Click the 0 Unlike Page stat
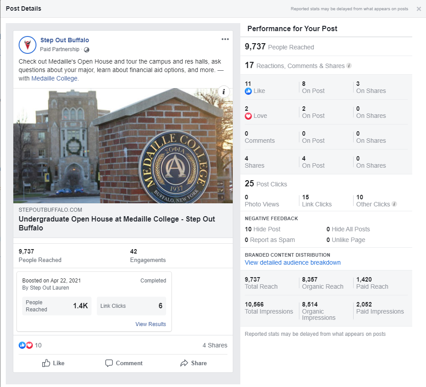 point(346,240)
